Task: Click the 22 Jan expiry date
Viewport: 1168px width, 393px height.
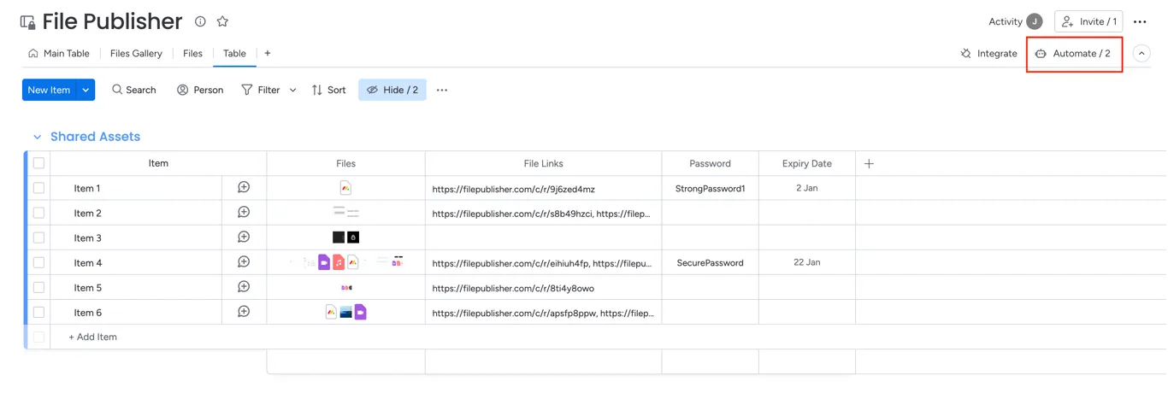Action: click(x=806, y=262)
